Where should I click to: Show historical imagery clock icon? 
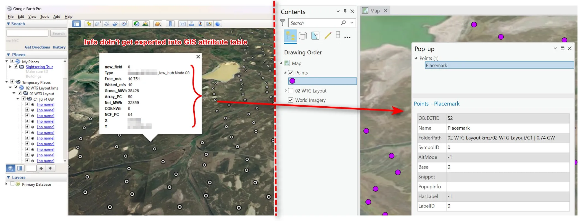click(136, 24)
